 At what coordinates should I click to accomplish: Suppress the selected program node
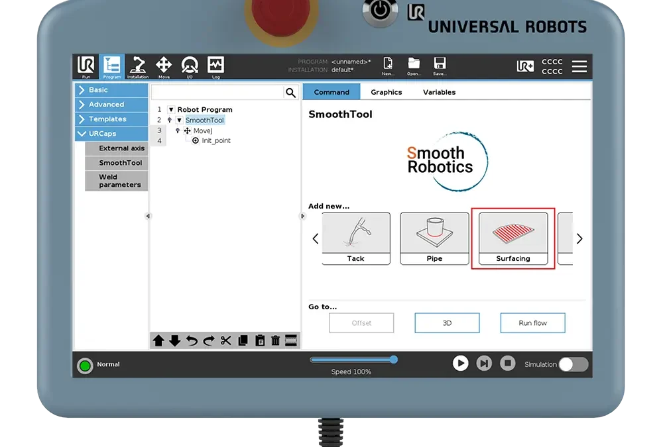(x=291, y=340)
